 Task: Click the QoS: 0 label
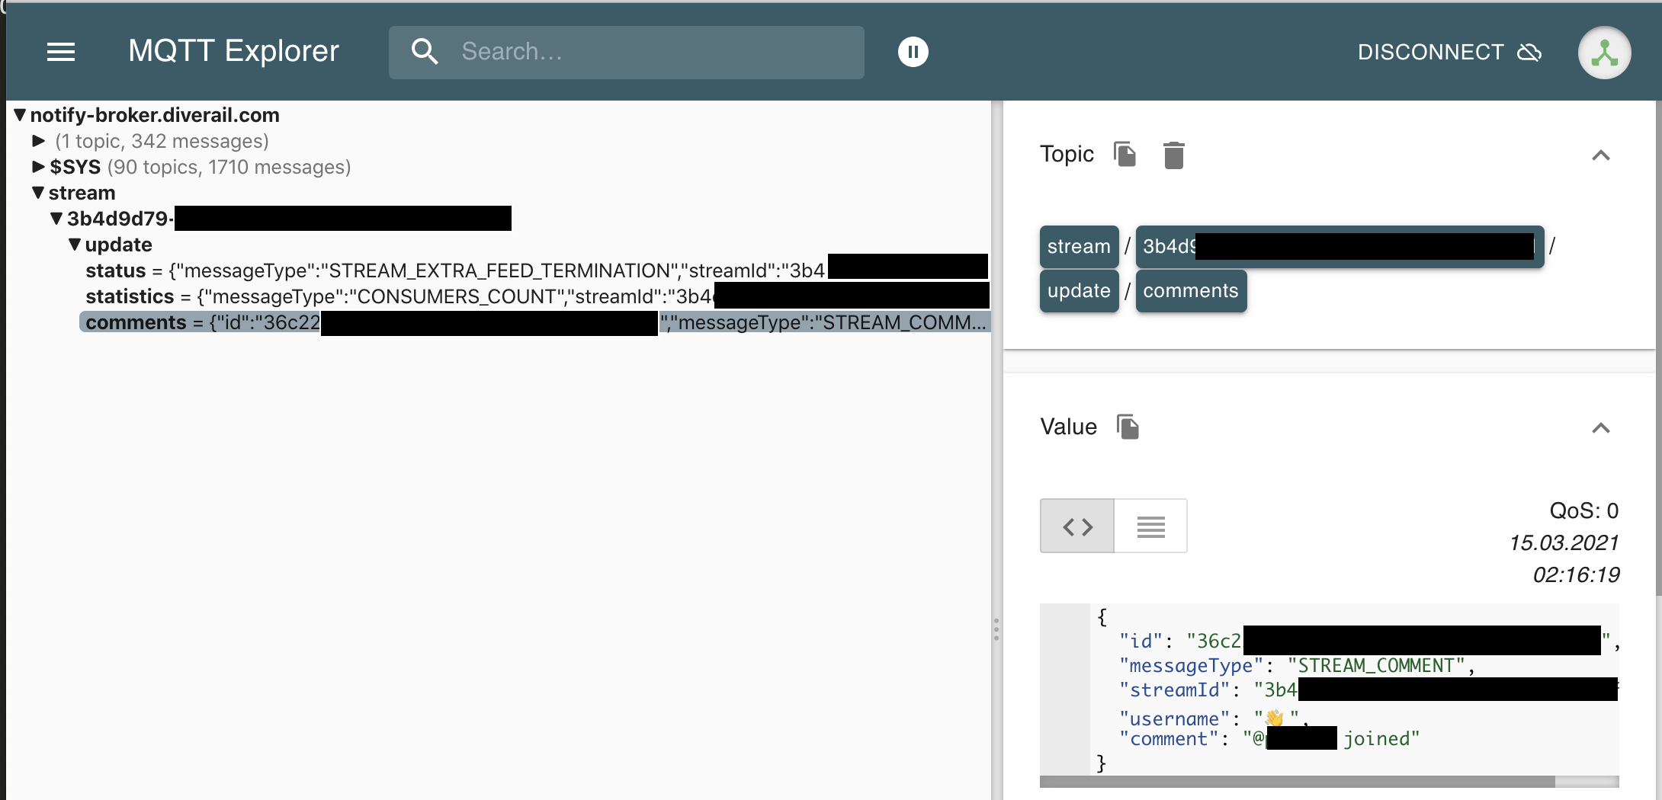(1583, 510)
